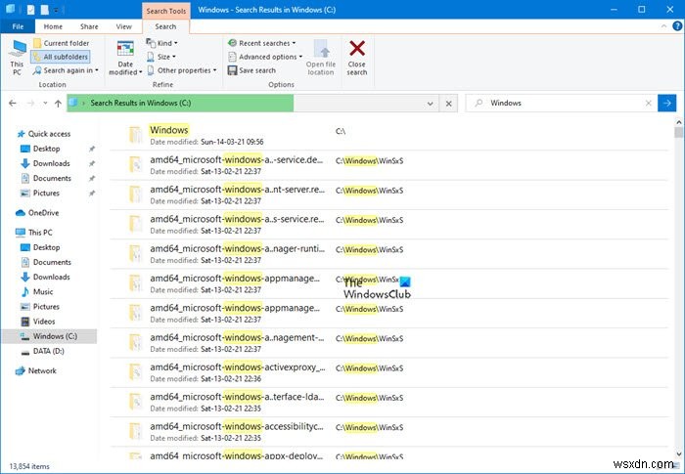The image size is (685, 474).
Task: Open Videos under This PC
Action: [x=38, y=322]
